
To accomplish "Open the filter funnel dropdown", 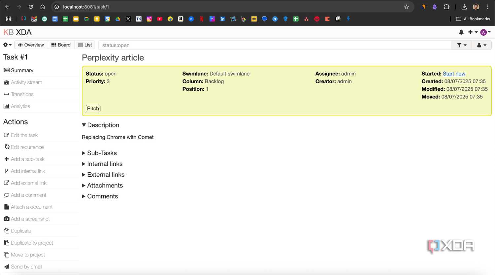I will (462, 45).
